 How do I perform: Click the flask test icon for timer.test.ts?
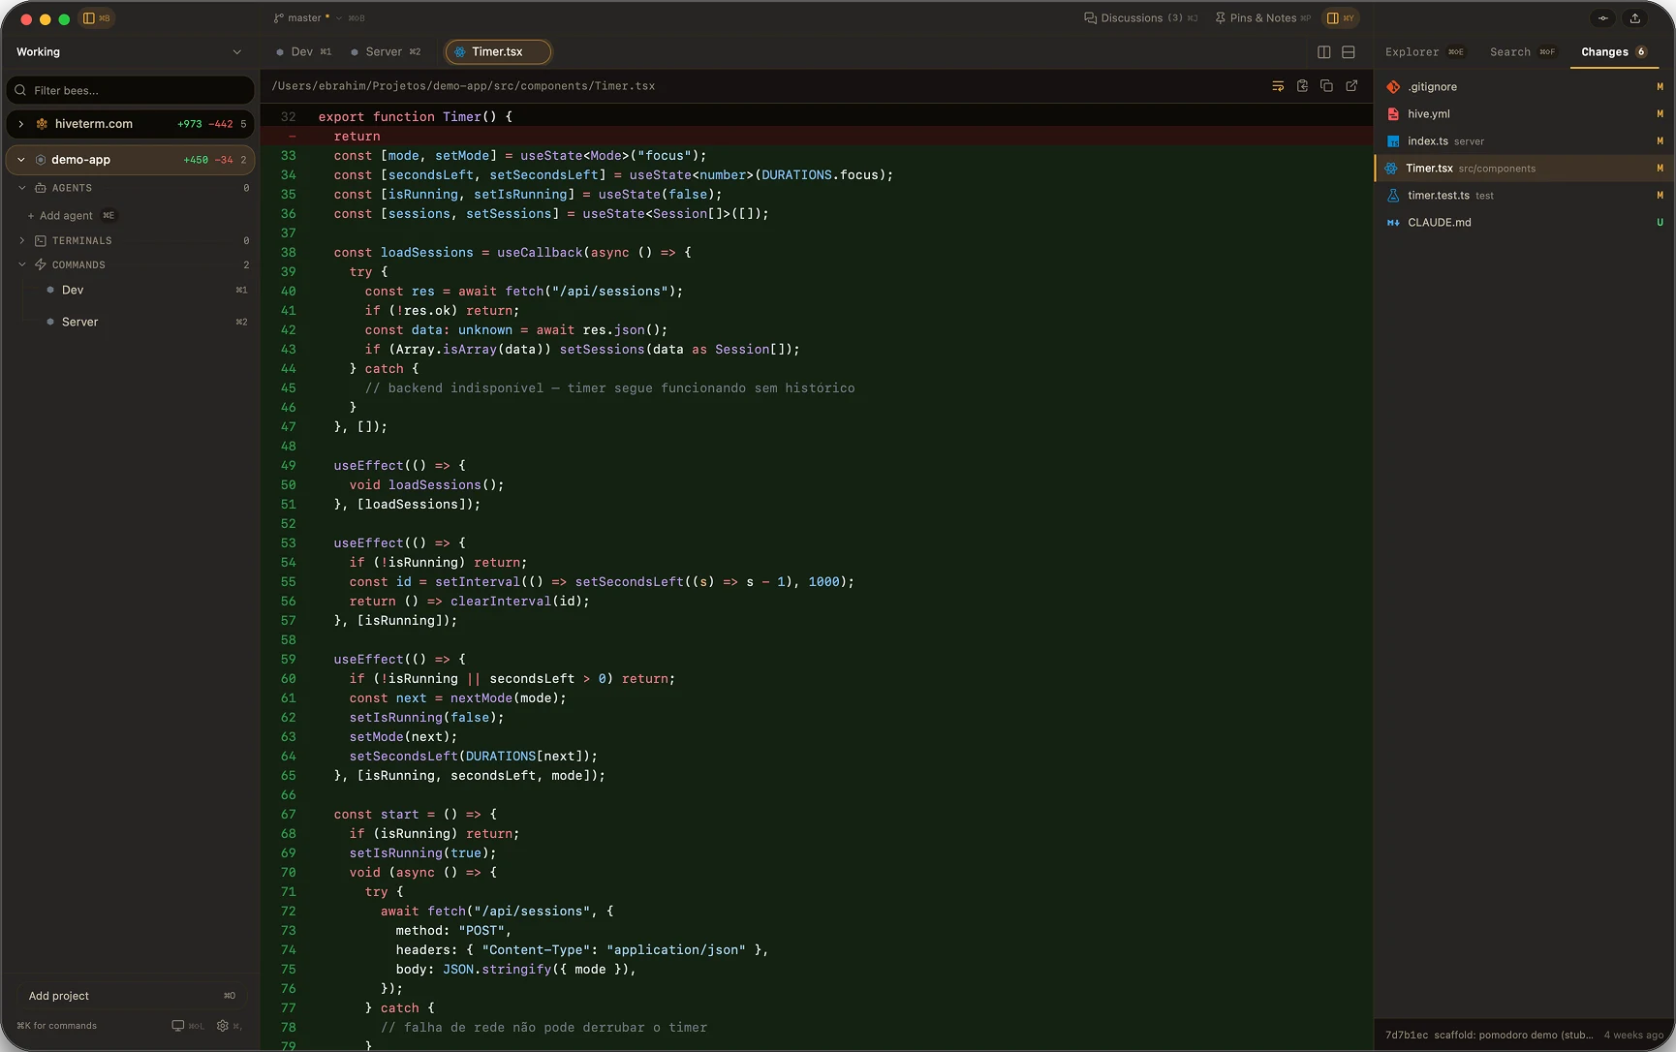pos(1393,196)
